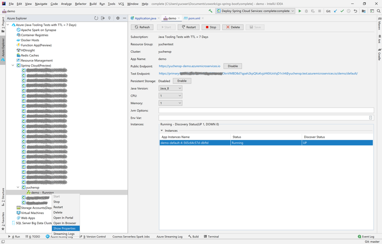The width and height of the screenshot is (382, 244).
Task: Click Git update project arrow icon
Action: [335, 11]
